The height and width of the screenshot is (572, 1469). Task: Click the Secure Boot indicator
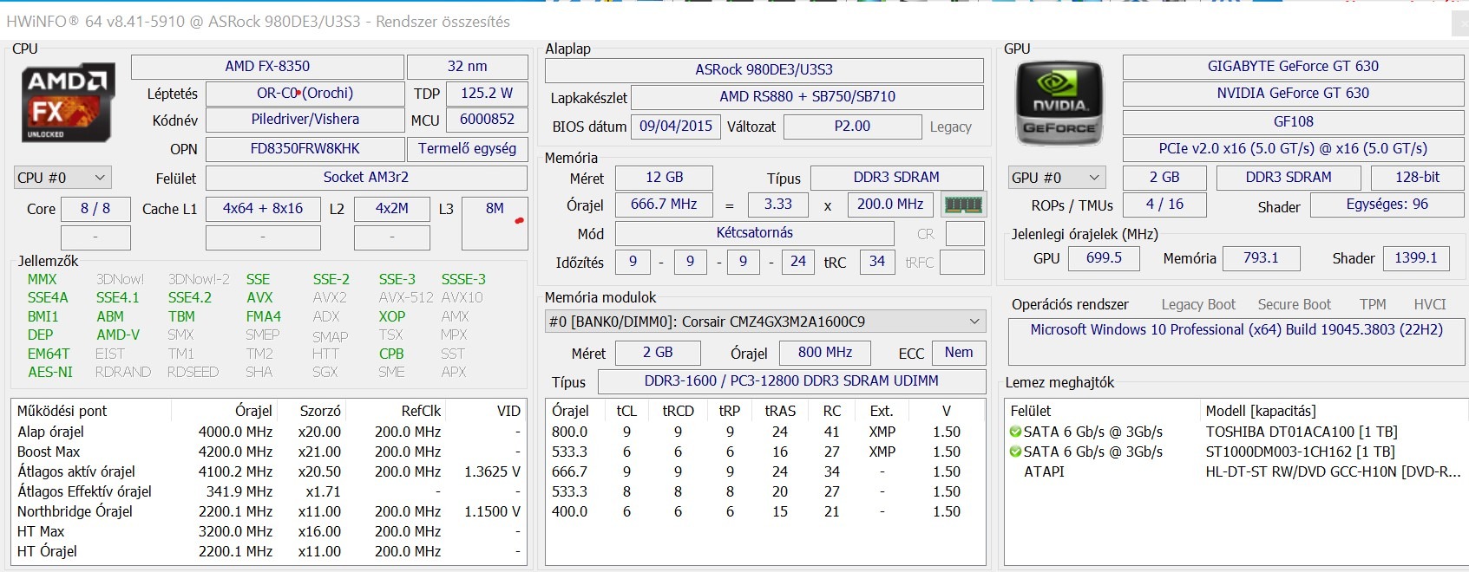tap(1294, 304)
